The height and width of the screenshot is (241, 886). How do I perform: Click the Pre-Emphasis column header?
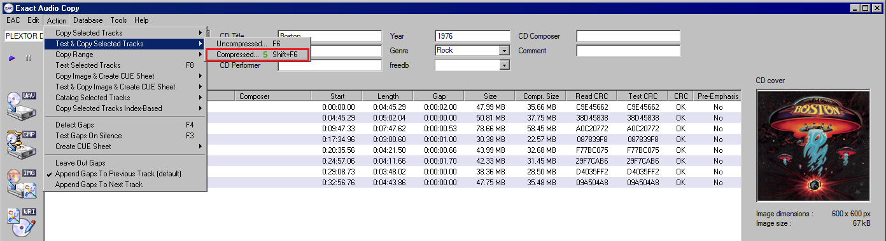(x=718, y=96)
